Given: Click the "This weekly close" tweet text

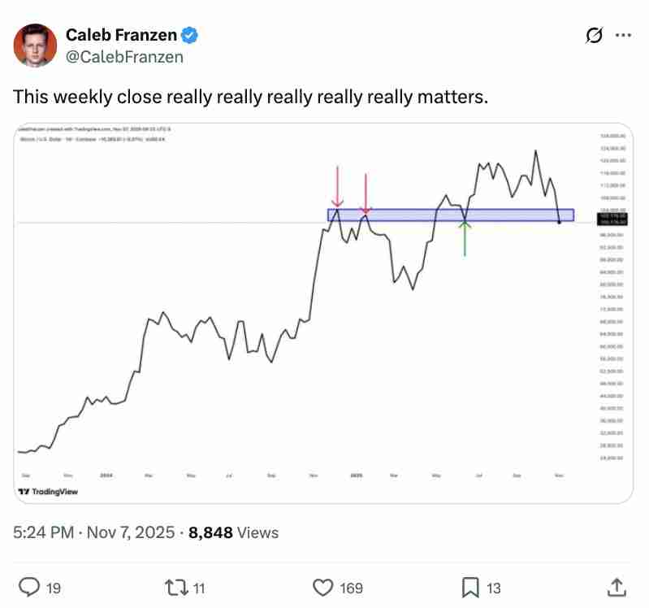Looking at the screenshot, I should pyautogui.click(x=251, y=97).
